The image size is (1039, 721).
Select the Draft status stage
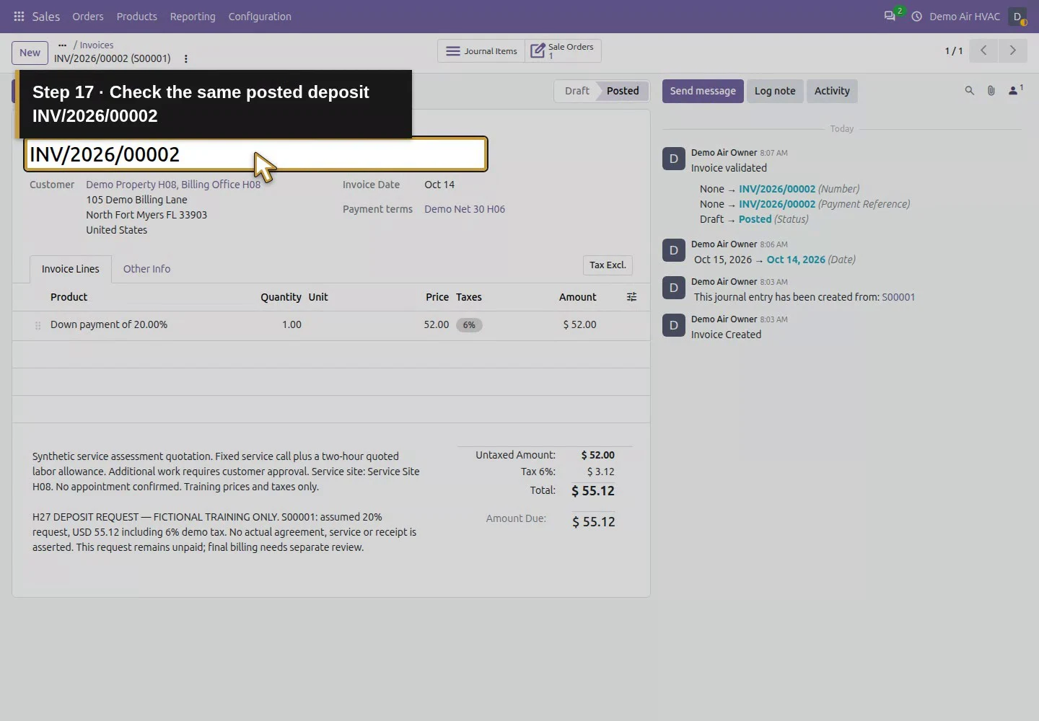[577, 91]
